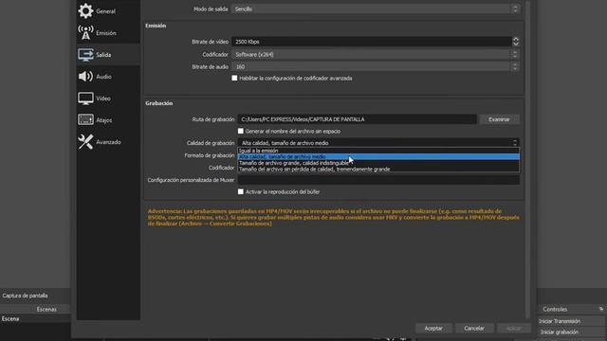Click Bitrate de vídeo input field
The height and width of the screenshot is (341, 607).
[x=372, y=42]
